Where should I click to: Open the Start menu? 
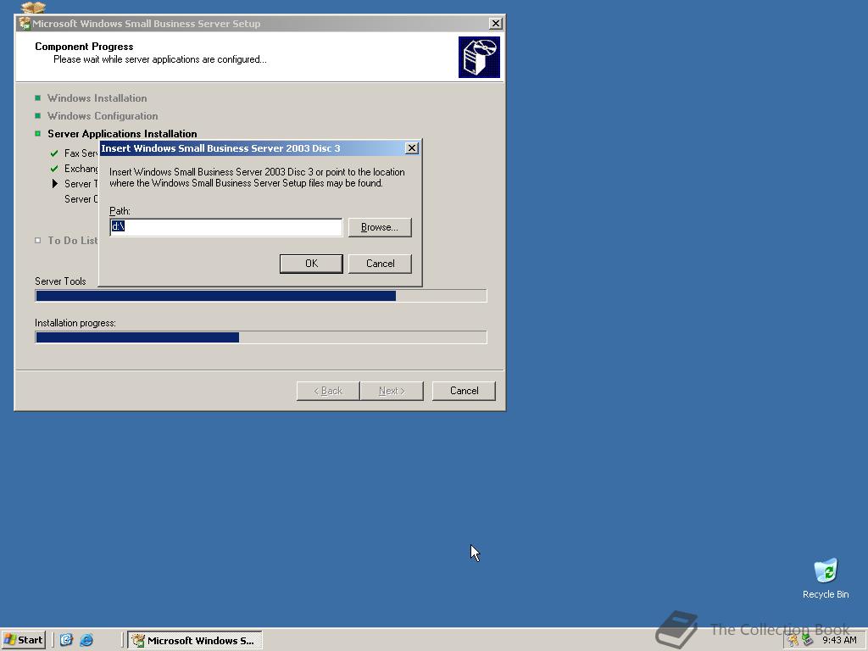pos(23,640)
